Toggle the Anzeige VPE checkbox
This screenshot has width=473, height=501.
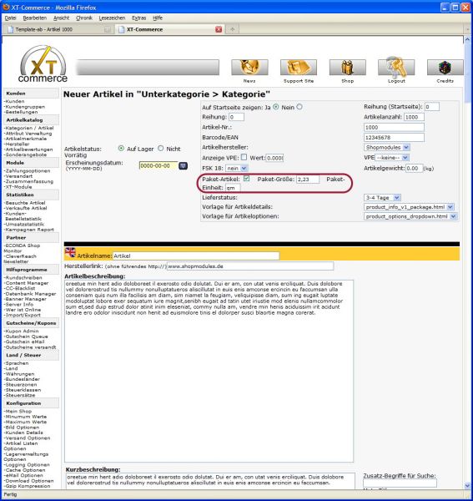pos(244,157)
